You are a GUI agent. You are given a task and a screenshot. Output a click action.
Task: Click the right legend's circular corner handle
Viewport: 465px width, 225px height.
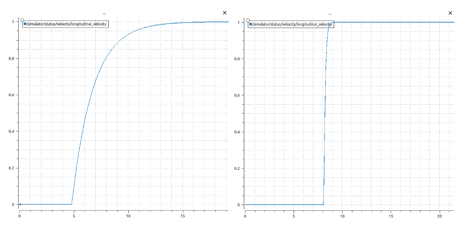[x=248, y=20]
